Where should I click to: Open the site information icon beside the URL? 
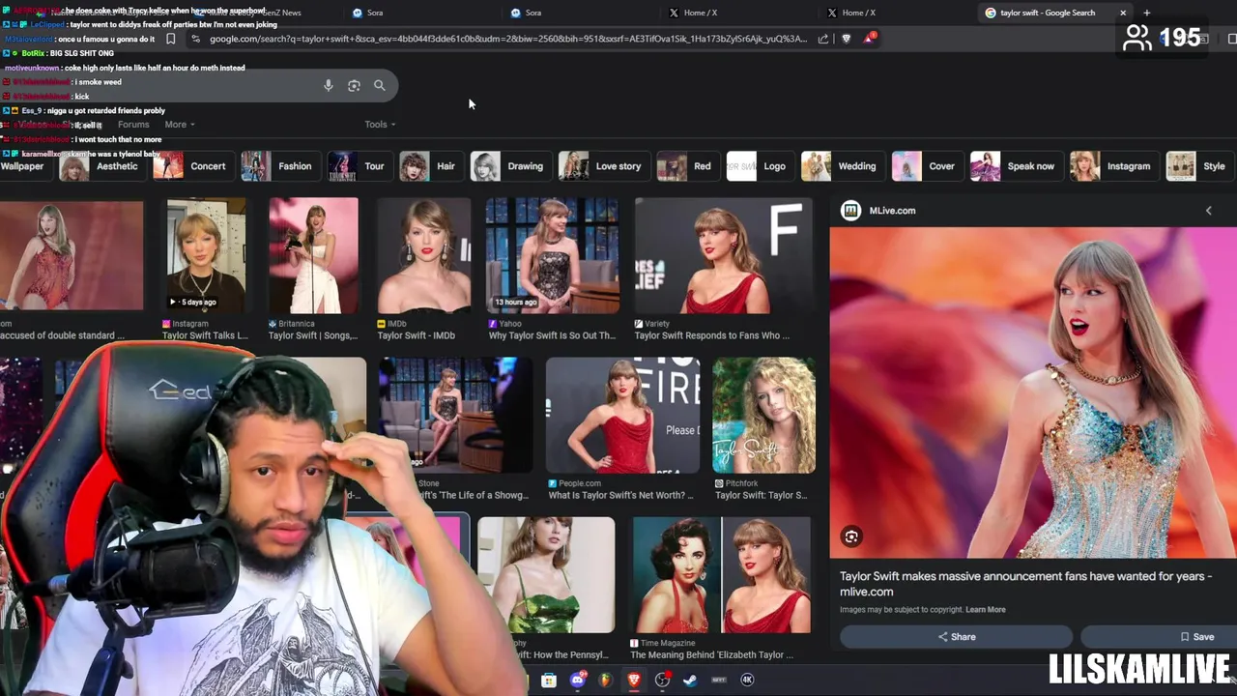[195, 39]
